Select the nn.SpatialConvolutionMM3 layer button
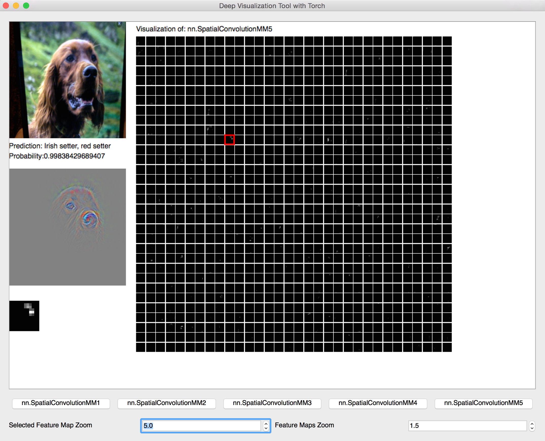545x441 pixels. [x=272, y=403]
